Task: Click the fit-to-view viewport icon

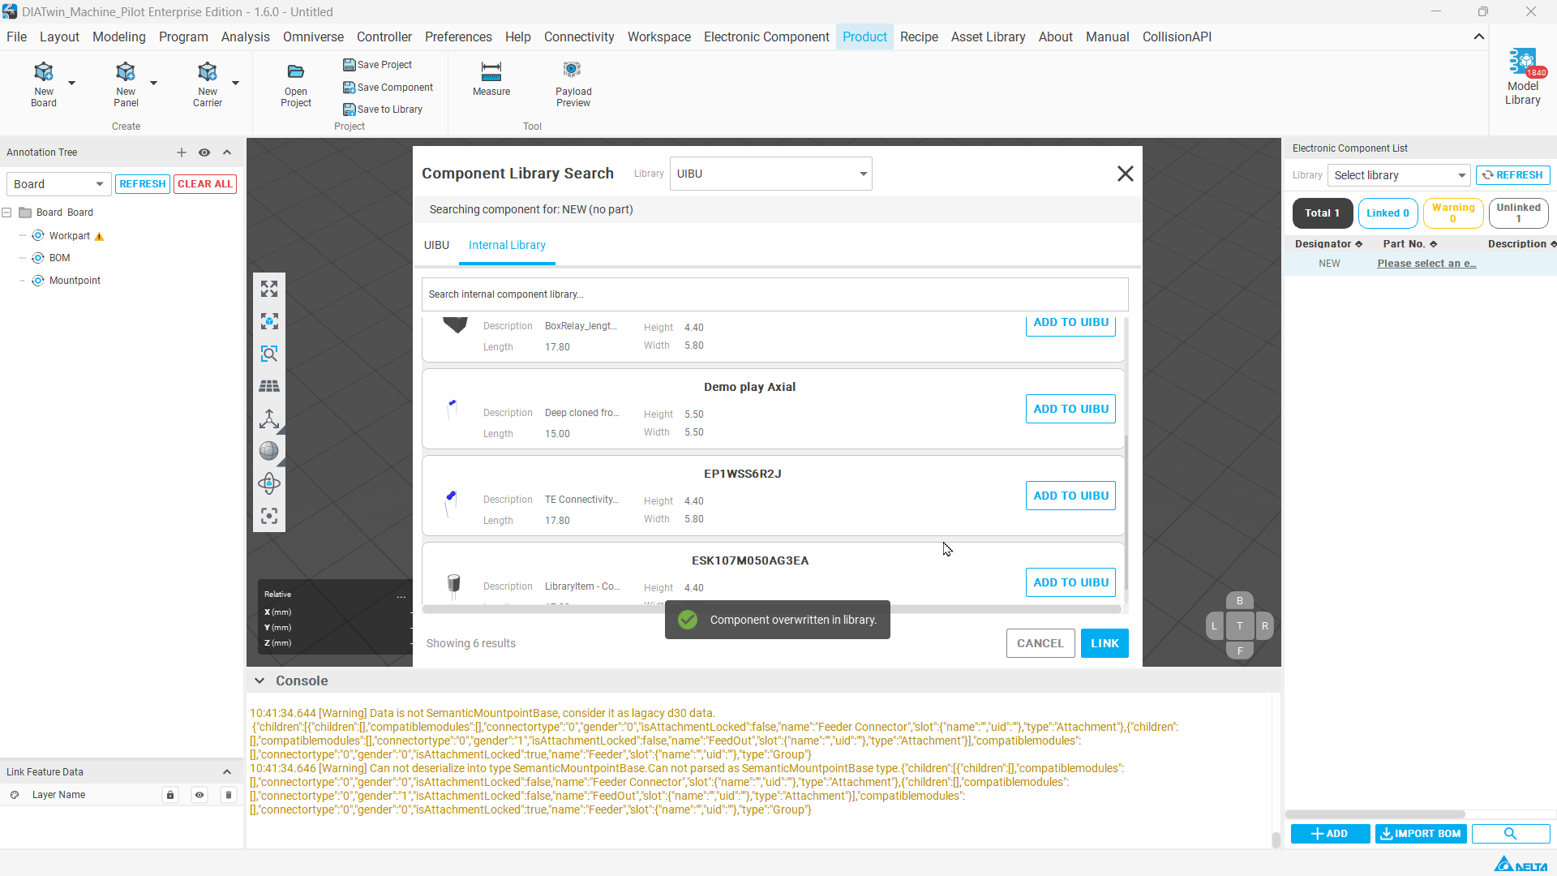Action: (269, 289)
